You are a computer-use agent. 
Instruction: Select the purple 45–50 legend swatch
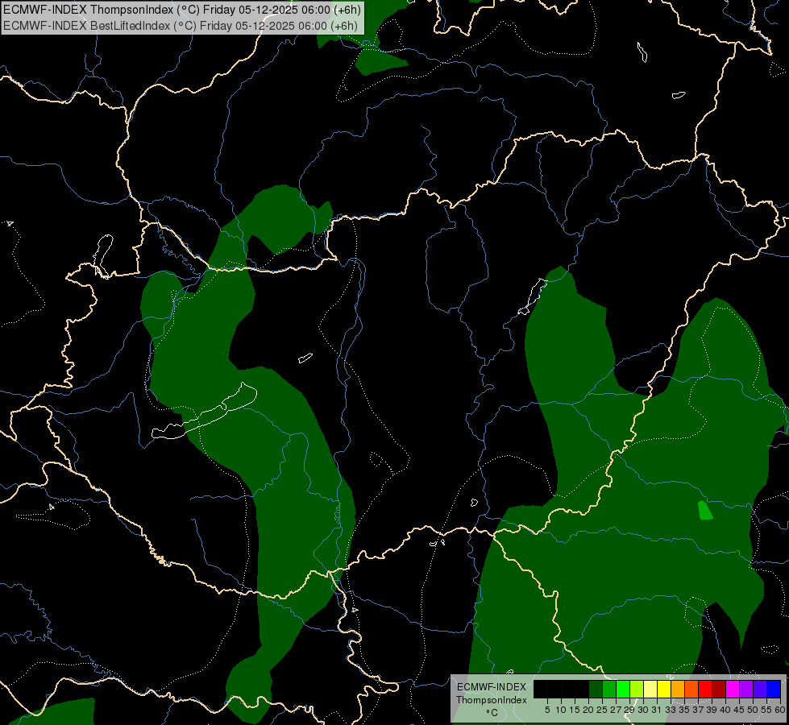click(x=746, y=690)
